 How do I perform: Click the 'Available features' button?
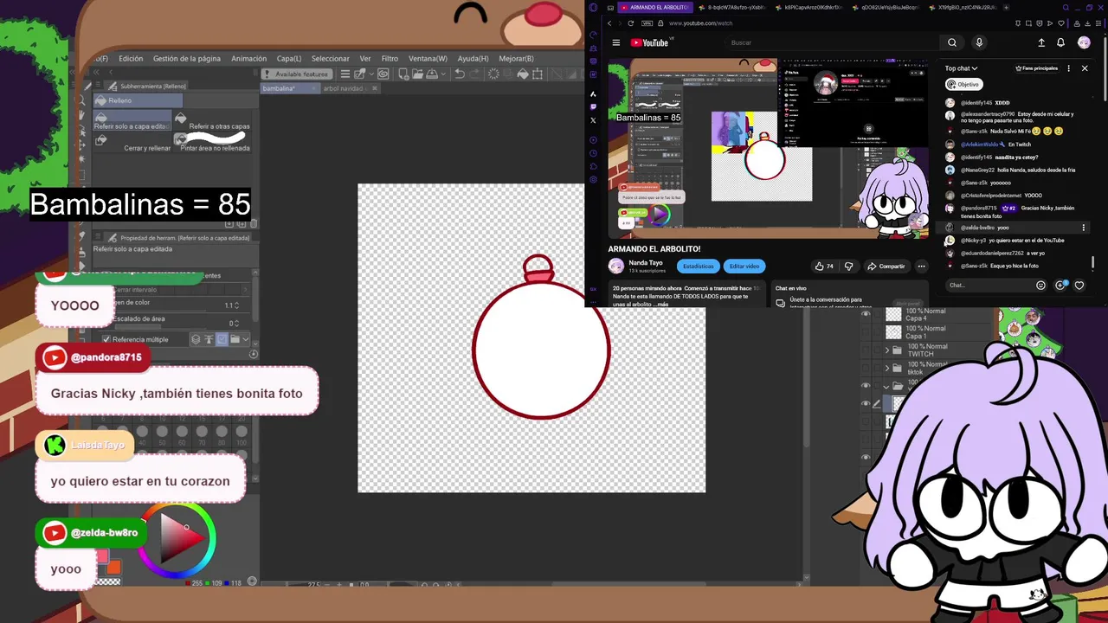click(x=296, y=74)
